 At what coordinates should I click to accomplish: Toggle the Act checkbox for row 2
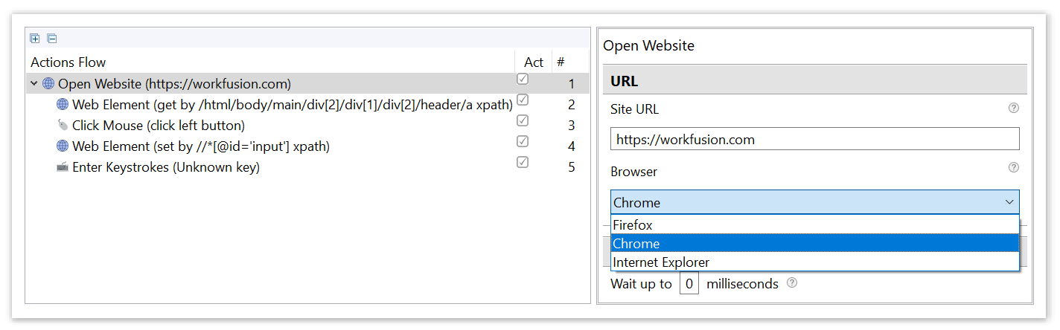(x=523, y=100)
